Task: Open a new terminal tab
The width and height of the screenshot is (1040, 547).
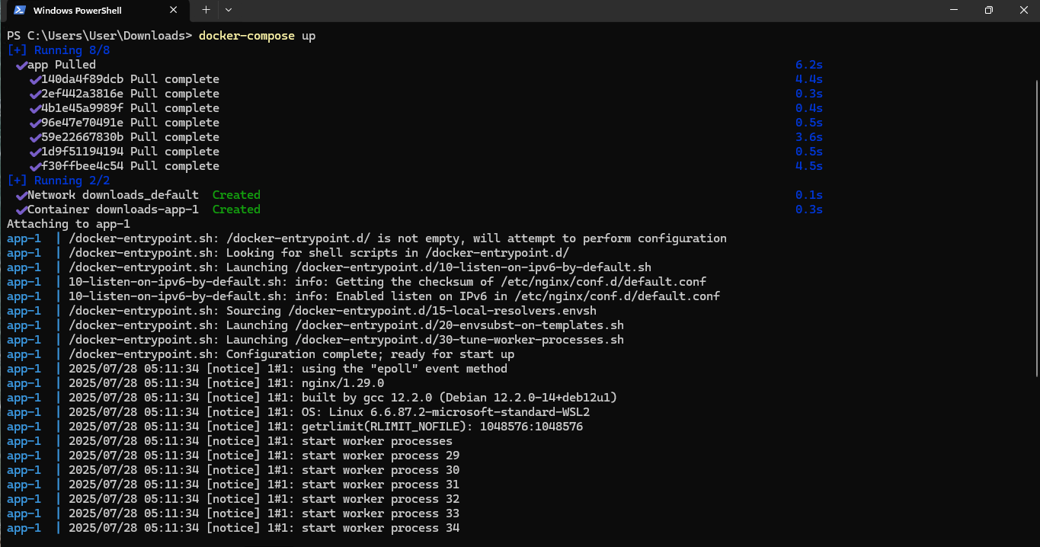Action: point(206,10)
